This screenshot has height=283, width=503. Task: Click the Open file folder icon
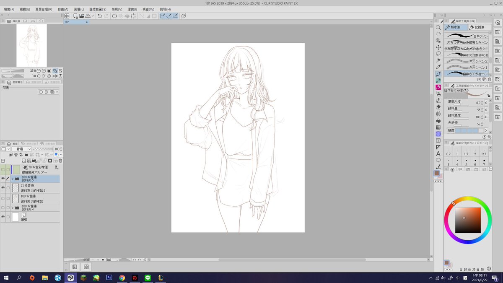[81, 16]
